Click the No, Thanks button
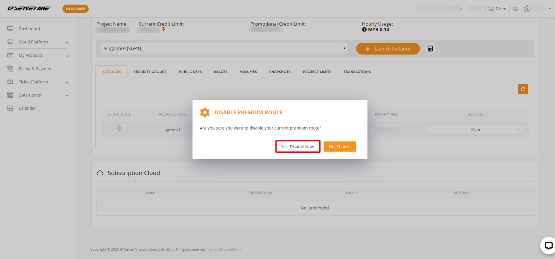Image resolution: width=555 pixels, height=259 pixels. pos(340,146)
